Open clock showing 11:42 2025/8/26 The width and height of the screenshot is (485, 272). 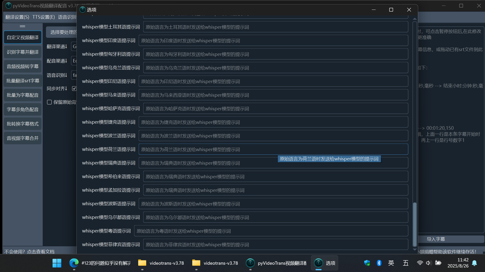(458, 263)
